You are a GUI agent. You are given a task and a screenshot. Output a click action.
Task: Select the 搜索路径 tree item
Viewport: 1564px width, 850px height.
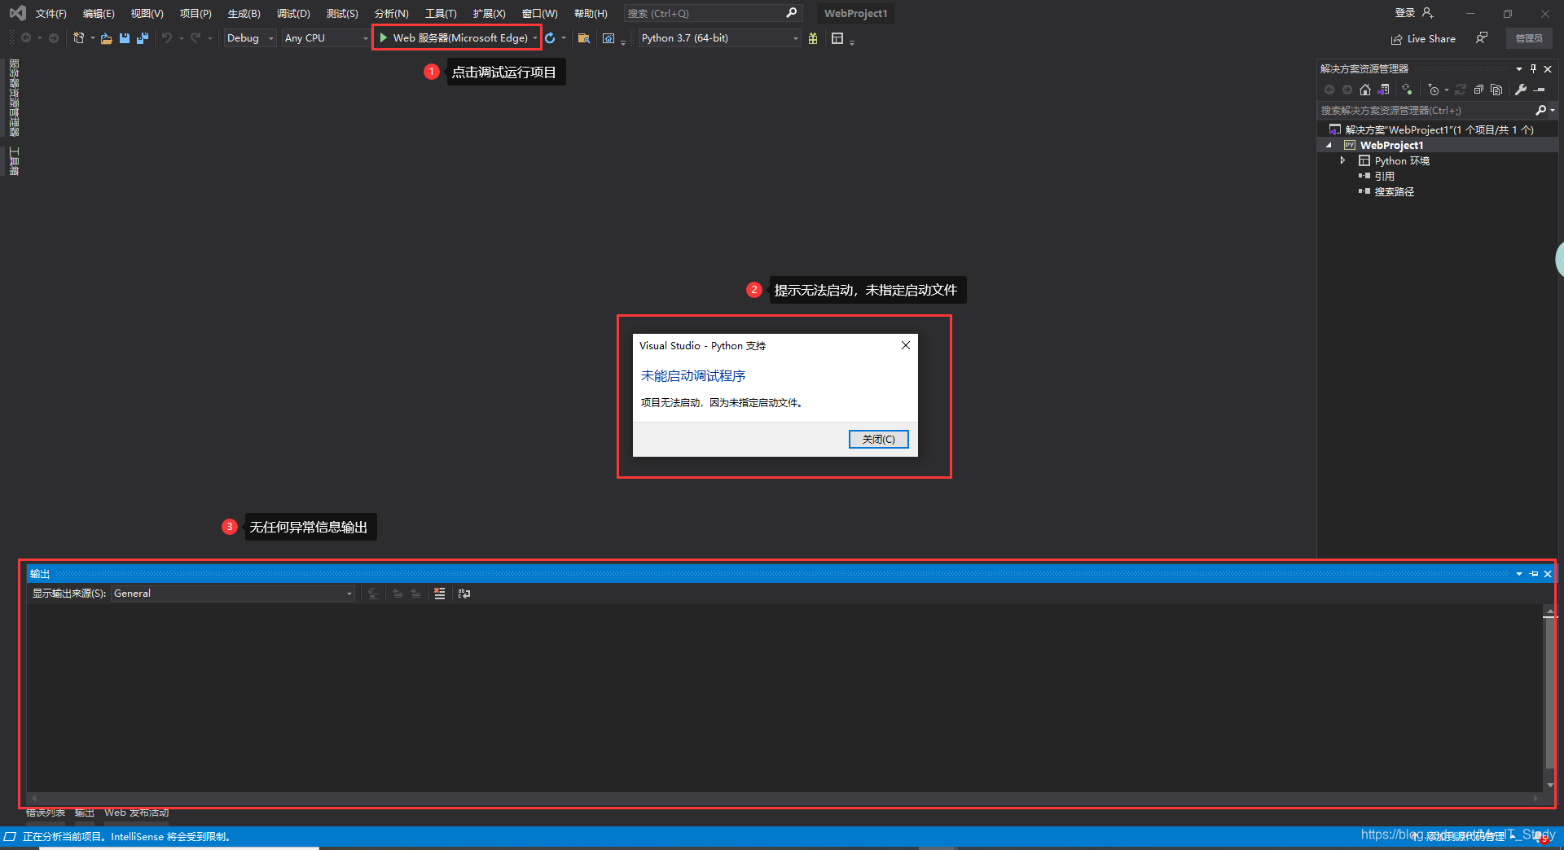1395,192
